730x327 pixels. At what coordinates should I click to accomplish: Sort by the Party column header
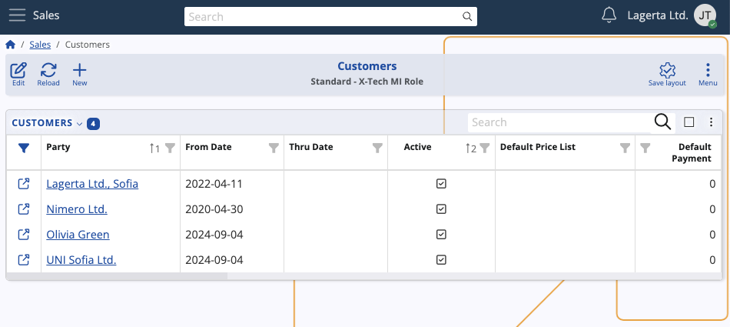coord(58,147)
